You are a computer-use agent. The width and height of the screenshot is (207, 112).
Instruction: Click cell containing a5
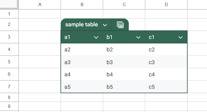click(x=82, y=87)
